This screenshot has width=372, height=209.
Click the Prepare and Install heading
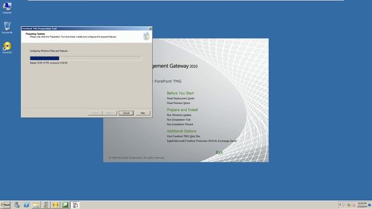[182, 110]
